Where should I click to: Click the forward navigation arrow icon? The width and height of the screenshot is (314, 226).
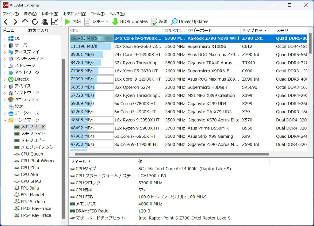coord(15,22)
